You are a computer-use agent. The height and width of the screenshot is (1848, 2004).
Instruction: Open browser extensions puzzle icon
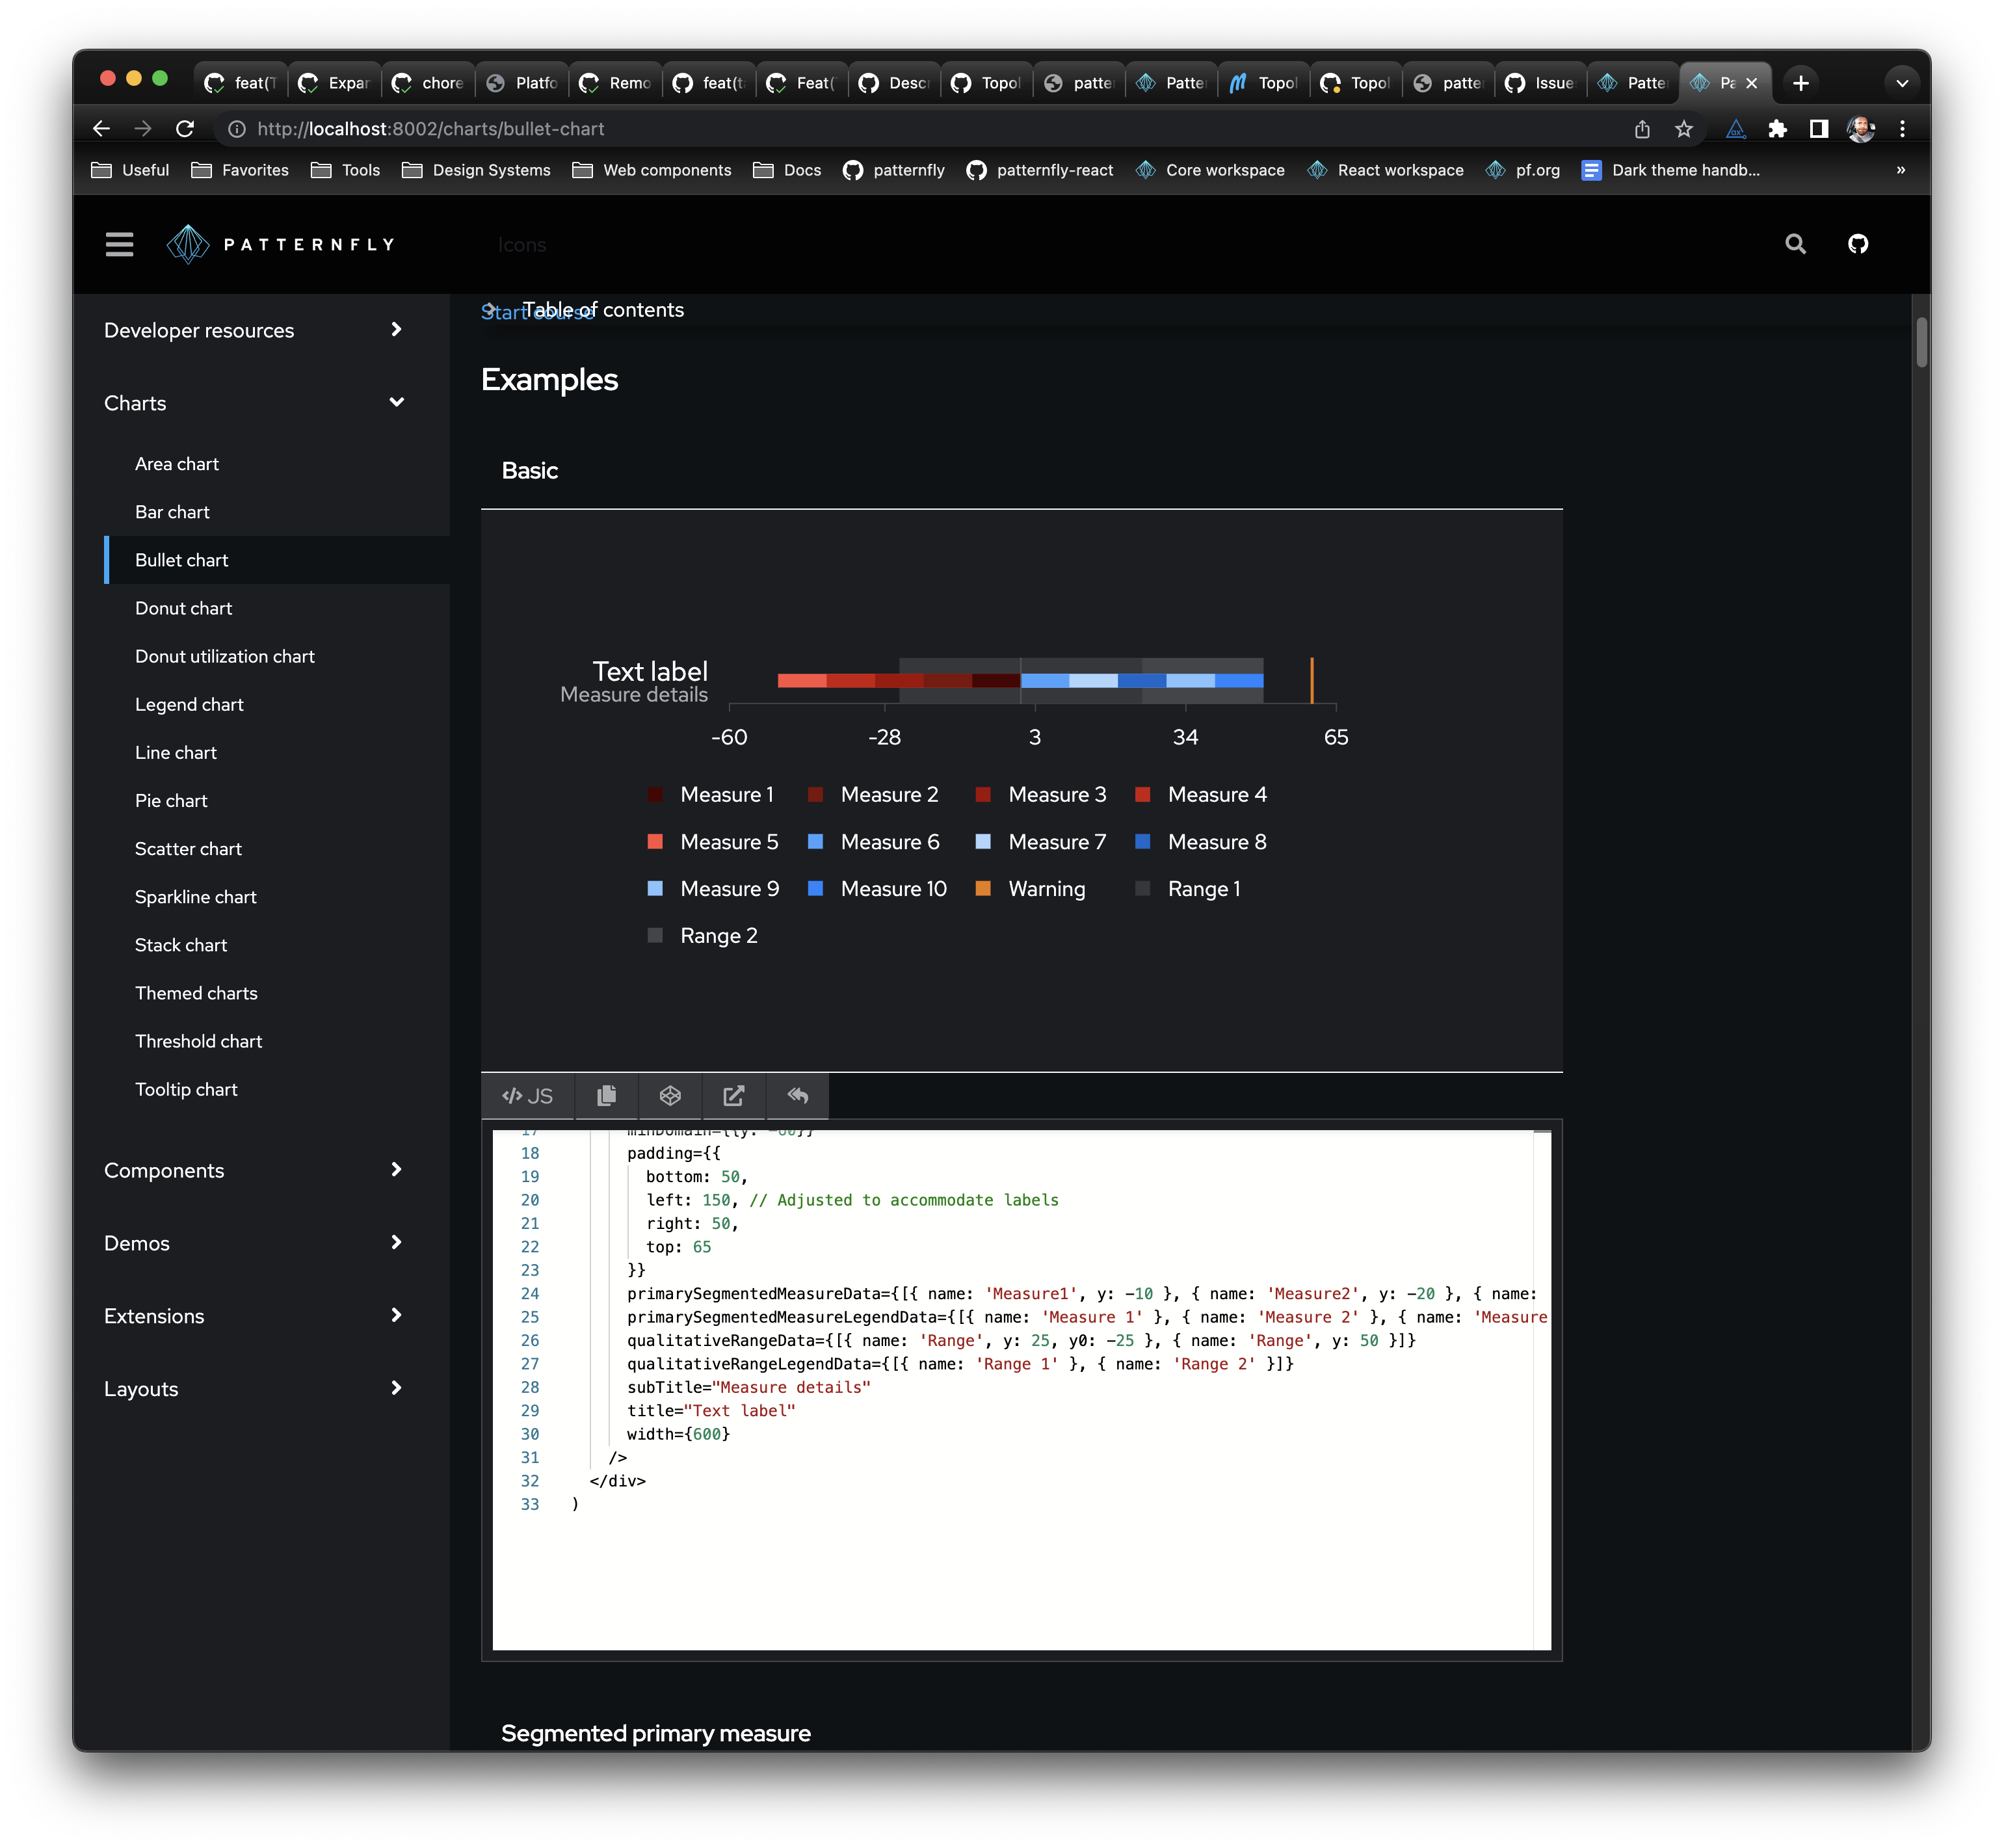click(1777, 129)
